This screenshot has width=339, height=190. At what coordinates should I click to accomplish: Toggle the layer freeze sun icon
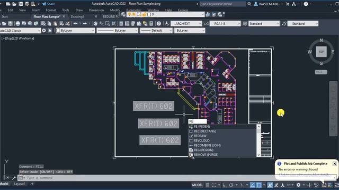pyautogui.click(x=134, y=14)
